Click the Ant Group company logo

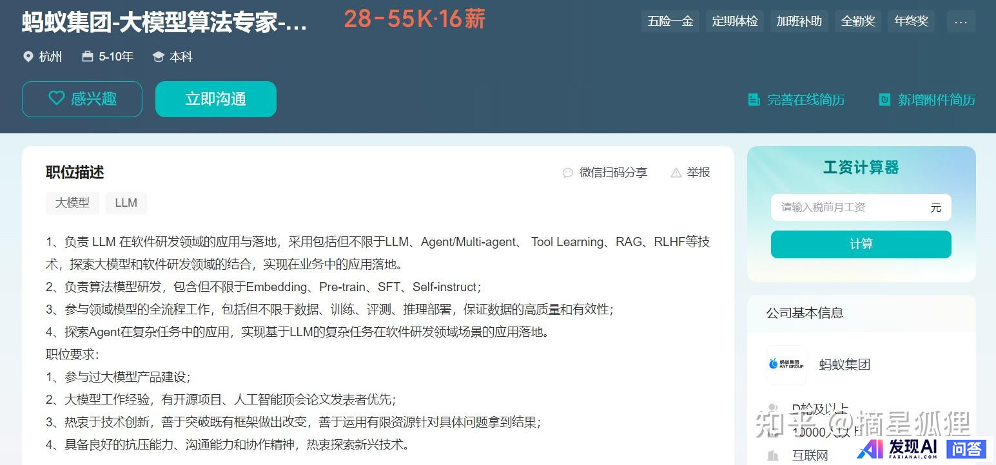pos(786,365)
